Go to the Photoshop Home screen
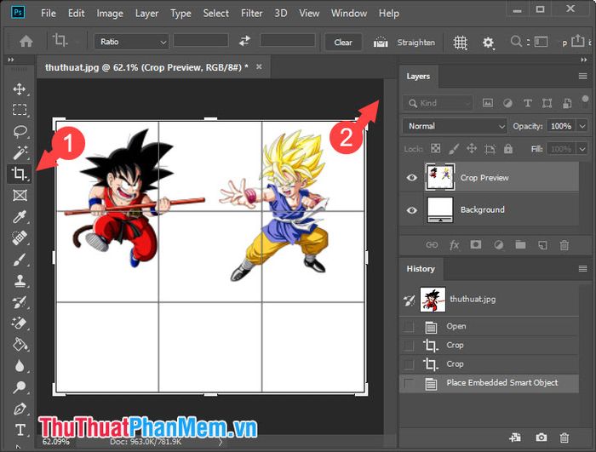596x452 pixels. tap(26, 41)
